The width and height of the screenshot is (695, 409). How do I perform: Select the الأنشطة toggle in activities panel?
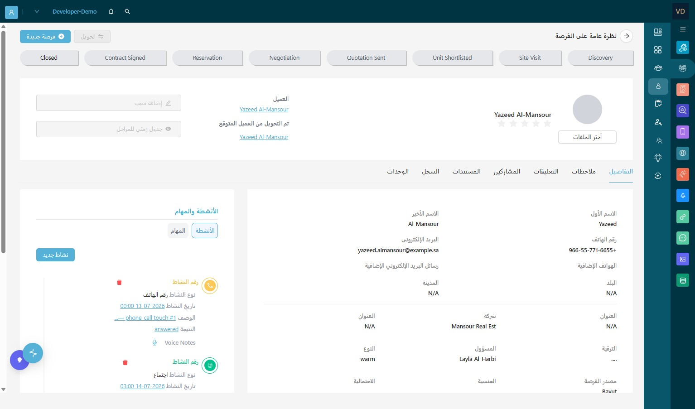[x=205, y=231]
